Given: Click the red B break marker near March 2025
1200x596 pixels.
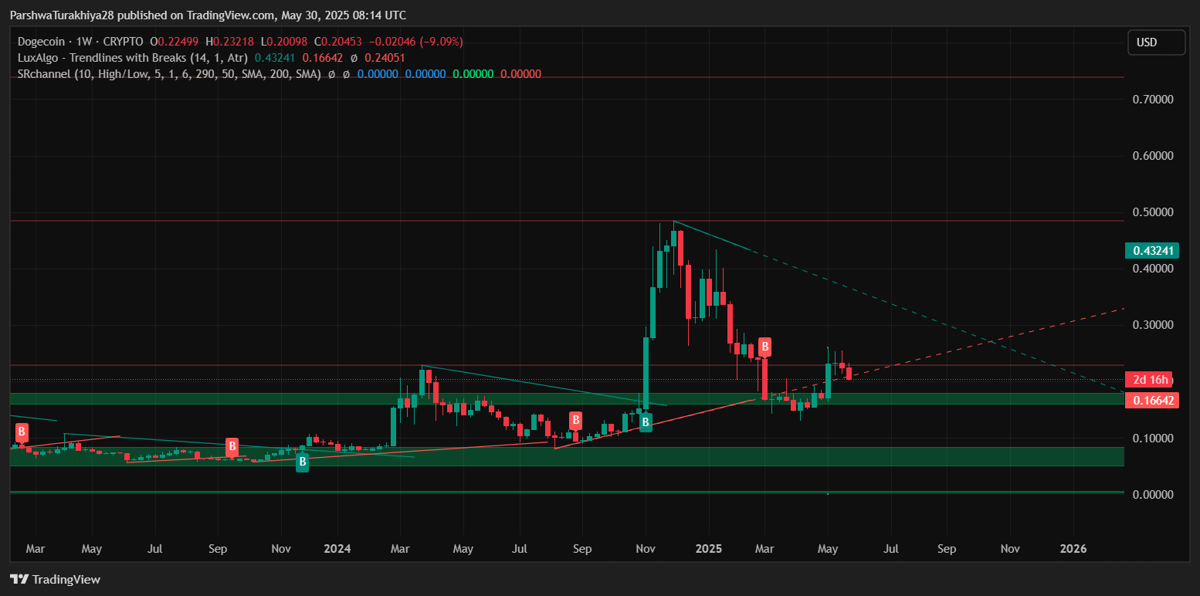Looking at the screenshot, I should click(764, 347).
